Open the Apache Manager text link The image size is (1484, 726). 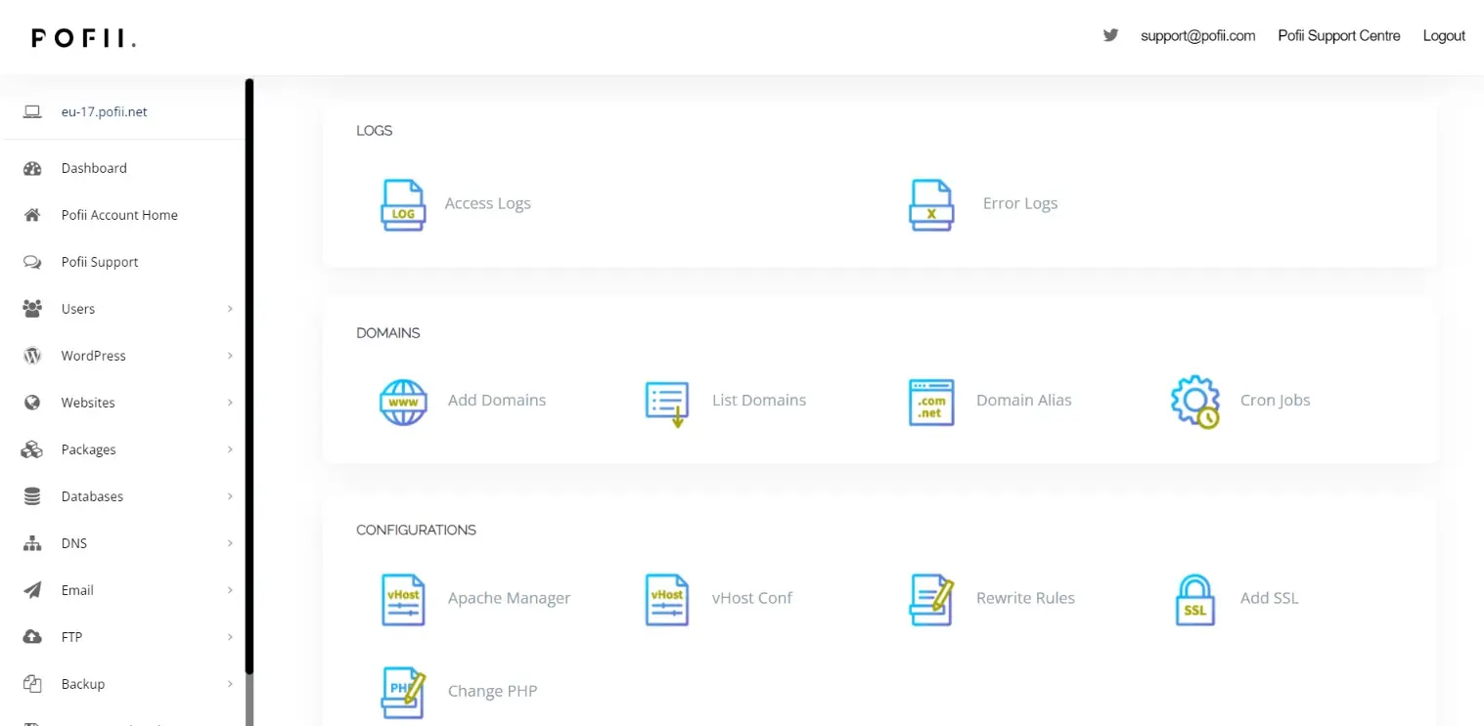(x=509, y=598)
